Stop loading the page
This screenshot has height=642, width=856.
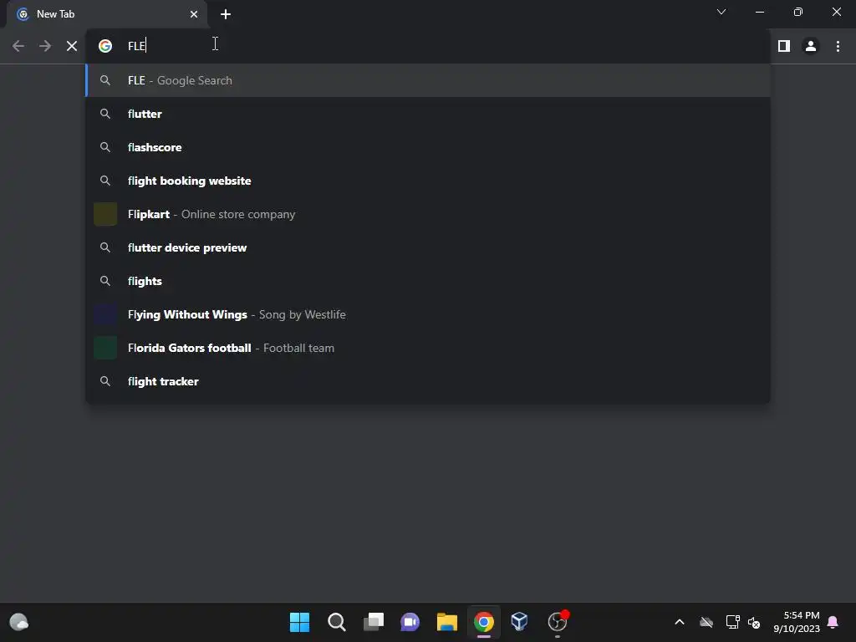(72, 47)
